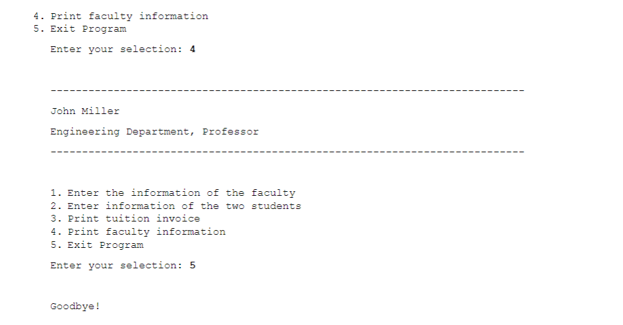The width and height of the screenshot is (623, 325).
Task: Click "Engineering Department, Professor" text
Action: 154,132
